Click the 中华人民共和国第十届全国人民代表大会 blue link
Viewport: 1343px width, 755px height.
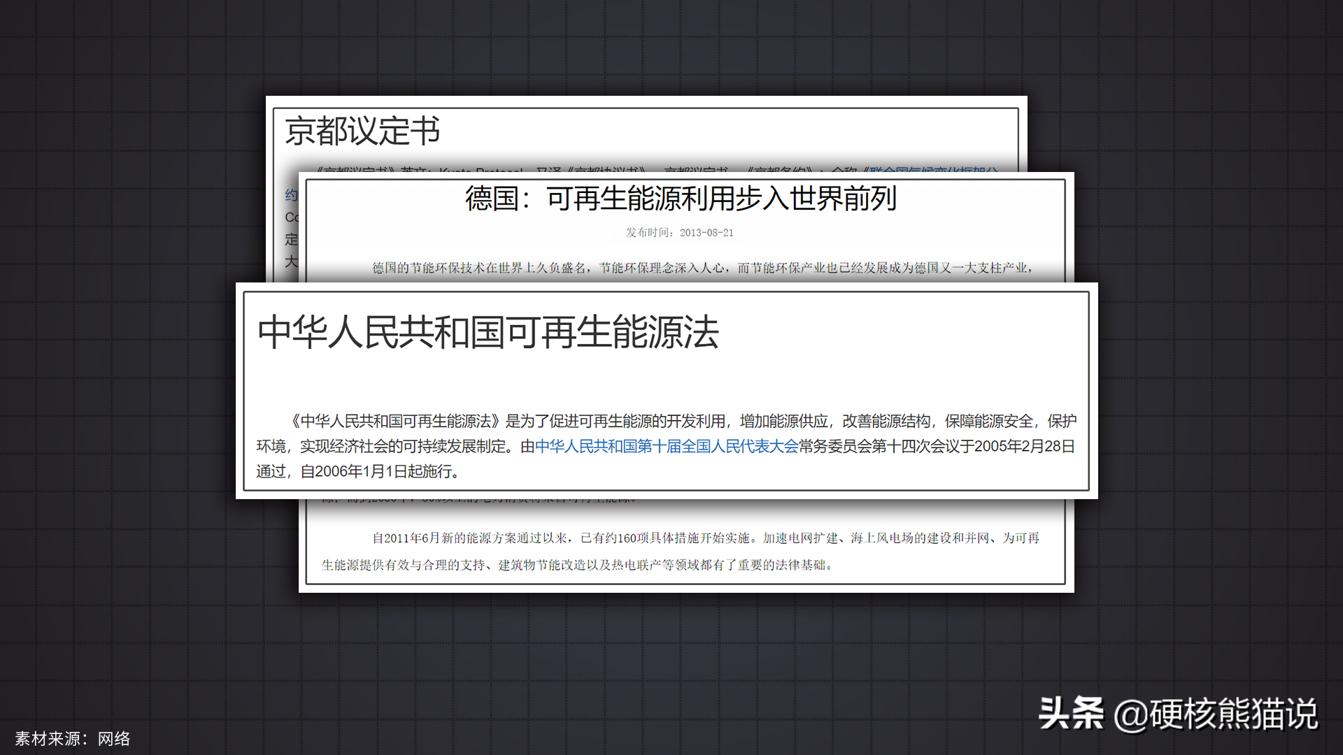(666, 446)
